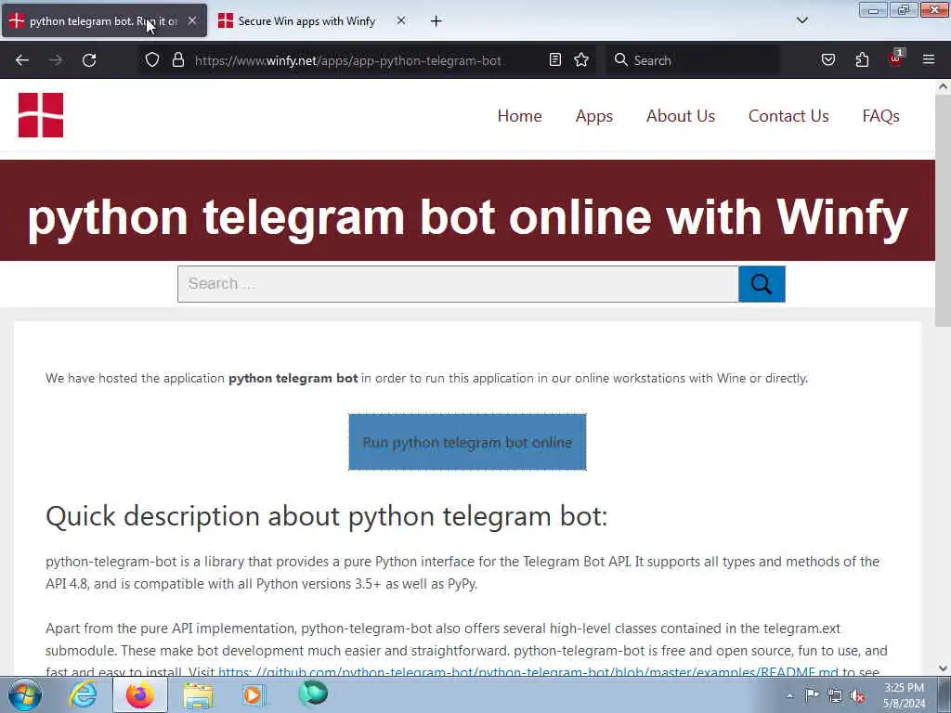This screenshot has width=951, height=713.
Task: Close the Secure Win apps tab
Action: [x=401, y=20]
